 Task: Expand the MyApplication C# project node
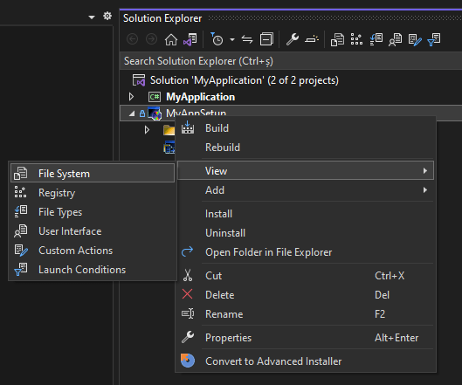pyautogui.click(x=131, y=97)
